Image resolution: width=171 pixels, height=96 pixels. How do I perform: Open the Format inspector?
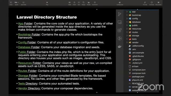coord(145,3)
